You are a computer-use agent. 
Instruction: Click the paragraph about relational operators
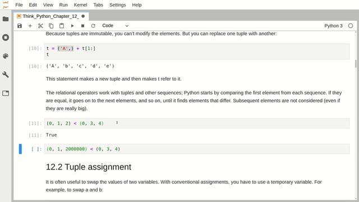[x=194, y=100]
